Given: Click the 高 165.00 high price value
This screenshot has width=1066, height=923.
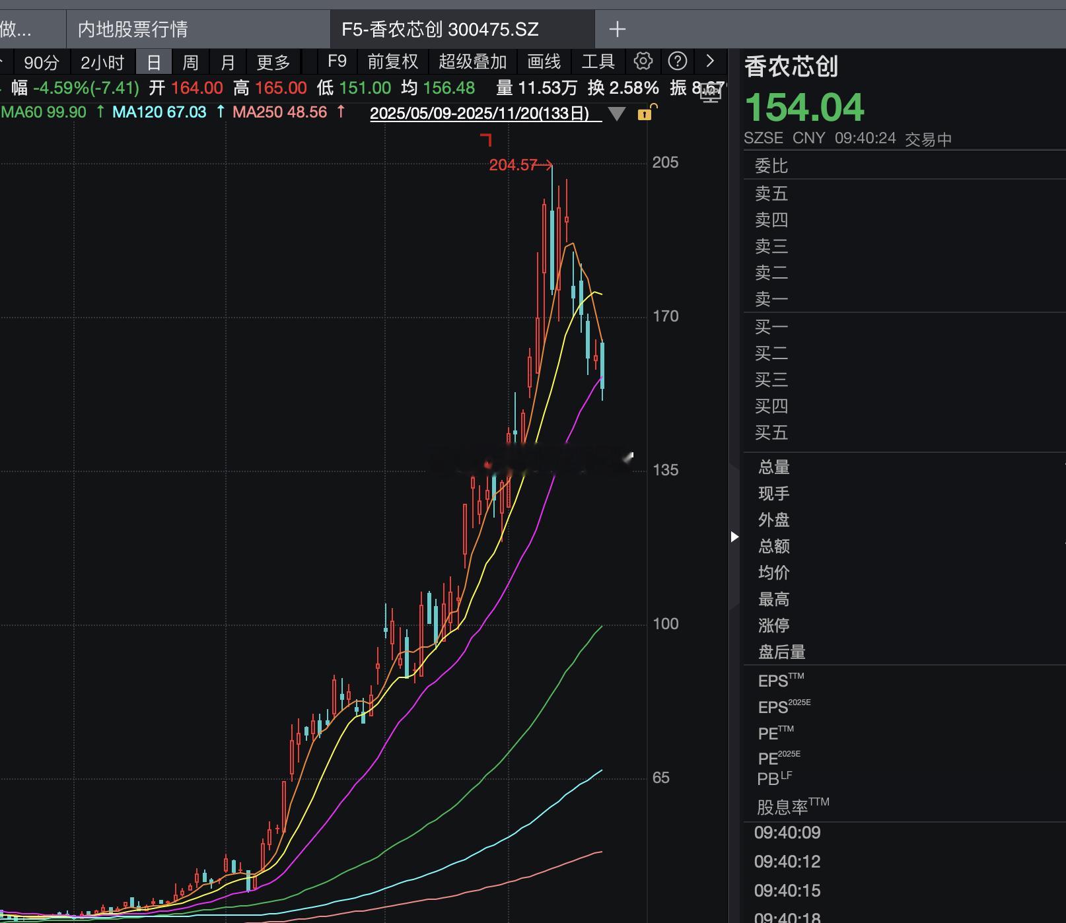Looking at the screenshot, I should 270,88.
